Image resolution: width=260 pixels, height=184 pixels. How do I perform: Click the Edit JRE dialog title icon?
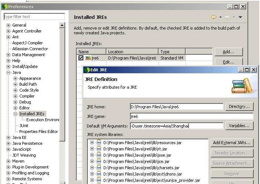87,69
